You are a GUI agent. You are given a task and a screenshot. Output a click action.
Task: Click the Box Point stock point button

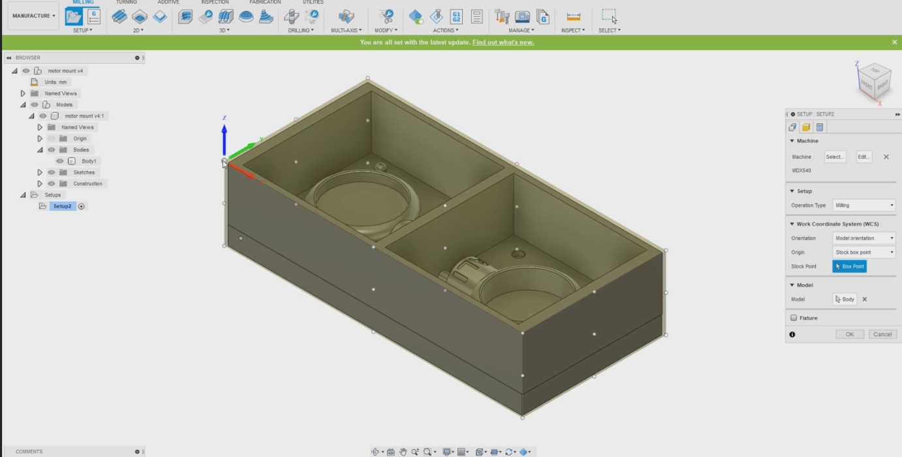tap(849, 266)
